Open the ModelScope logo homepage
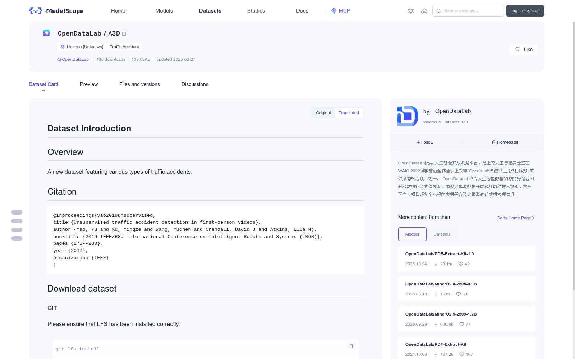Image resolution: width=575 pixels, height=359 pixels. [56, 11]
